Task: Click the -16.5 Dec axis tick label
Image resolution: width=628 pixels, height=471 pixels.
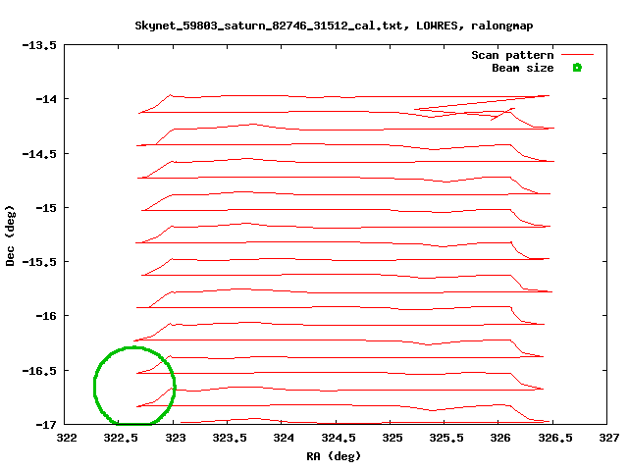Action: 39,371
